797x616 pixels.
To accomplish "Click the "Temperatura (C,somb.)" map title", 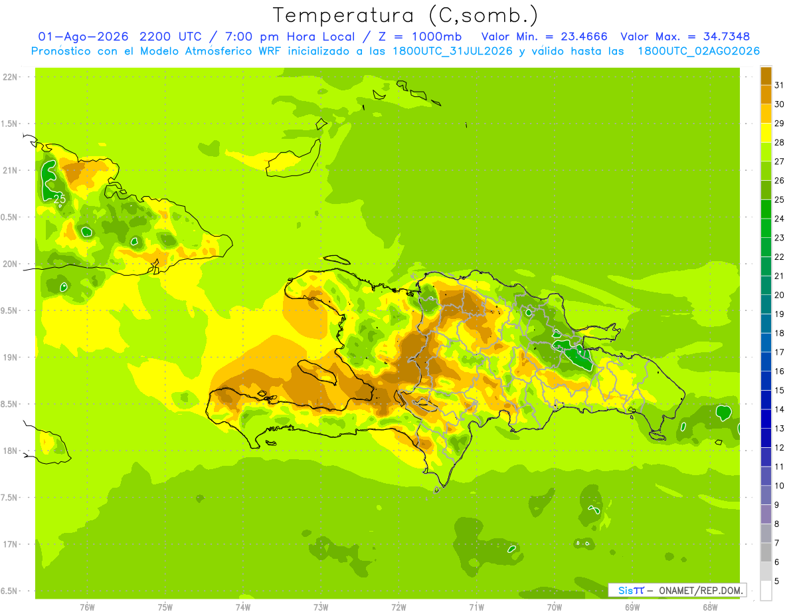I will pos(405,15).
